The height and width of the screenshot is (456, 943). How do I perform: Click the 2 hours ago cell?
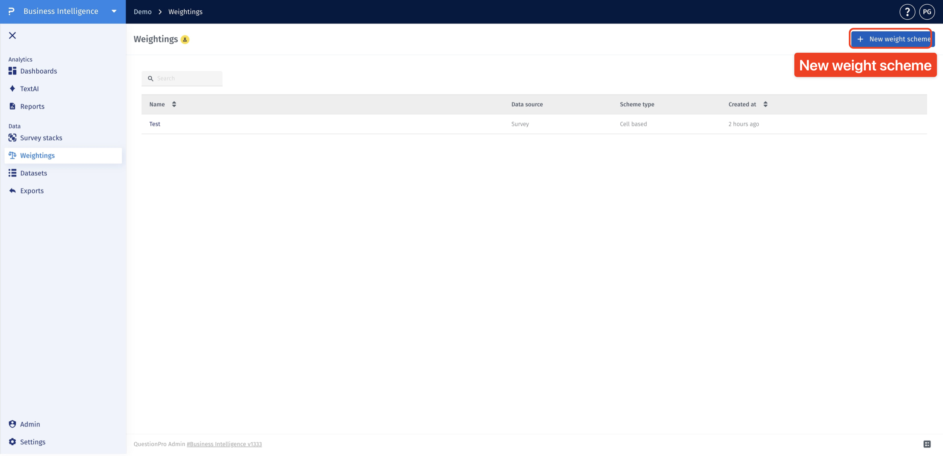tap(744, 124)
